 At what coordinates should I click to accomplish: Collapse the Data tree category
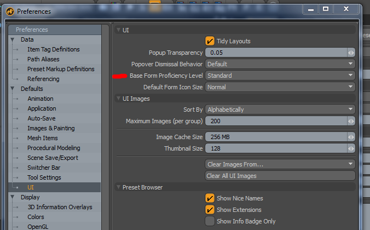click(x=12, y=39)
